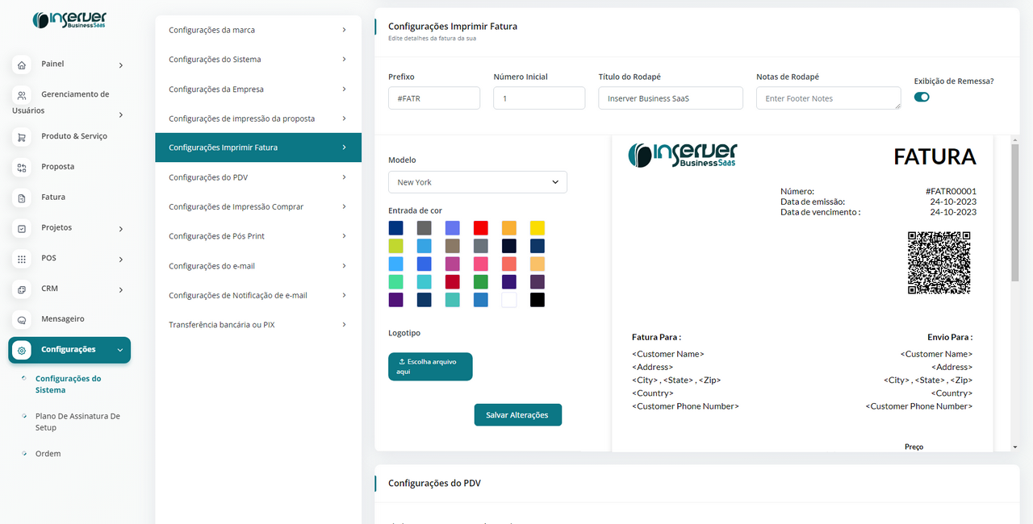Toggle the Exibição de Remessa switch

pos(922,97)
